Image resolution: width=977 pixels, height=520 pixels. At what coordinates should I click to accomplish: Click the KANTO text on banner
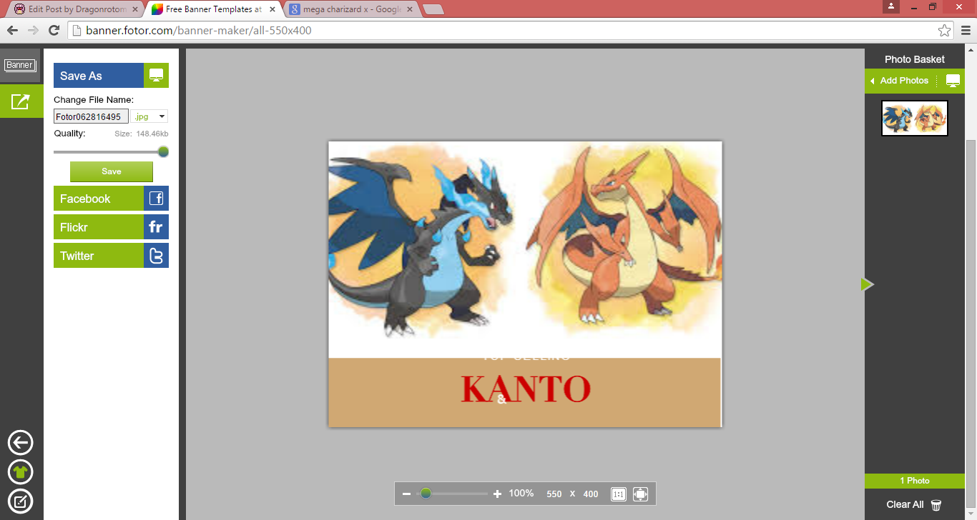(x=526, y=389)
